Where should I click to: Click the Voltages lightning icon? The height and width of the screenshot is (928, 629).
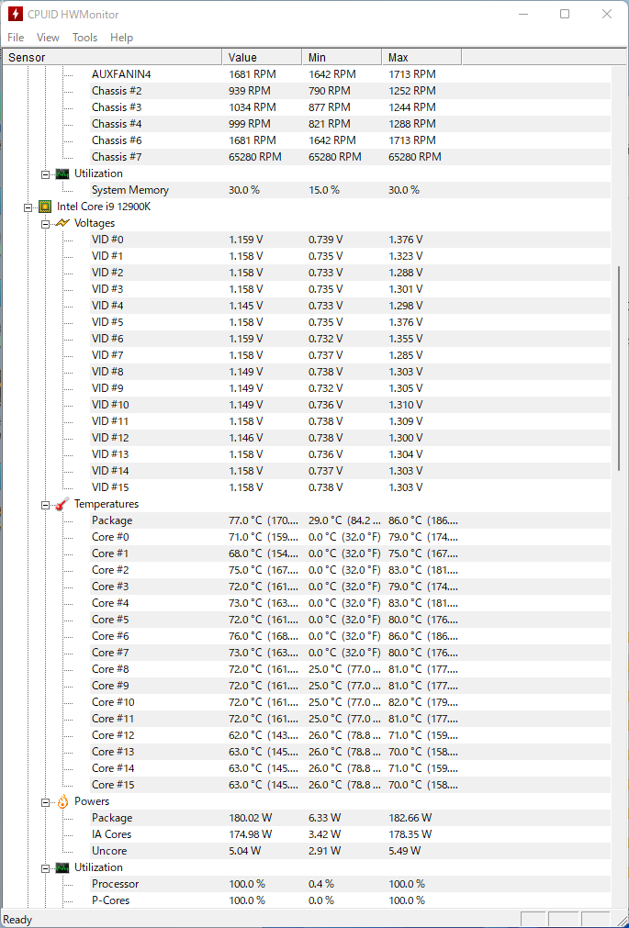[62, 223]
